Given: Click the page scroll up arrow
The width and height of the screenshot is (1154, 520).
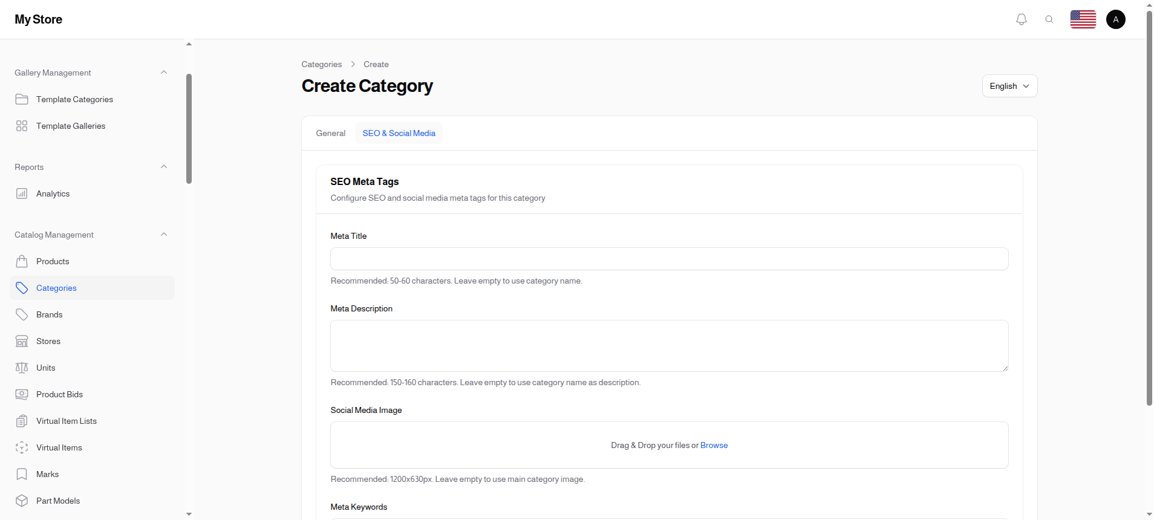Looking at the screenshot, I should click(x=1149, y=4).
